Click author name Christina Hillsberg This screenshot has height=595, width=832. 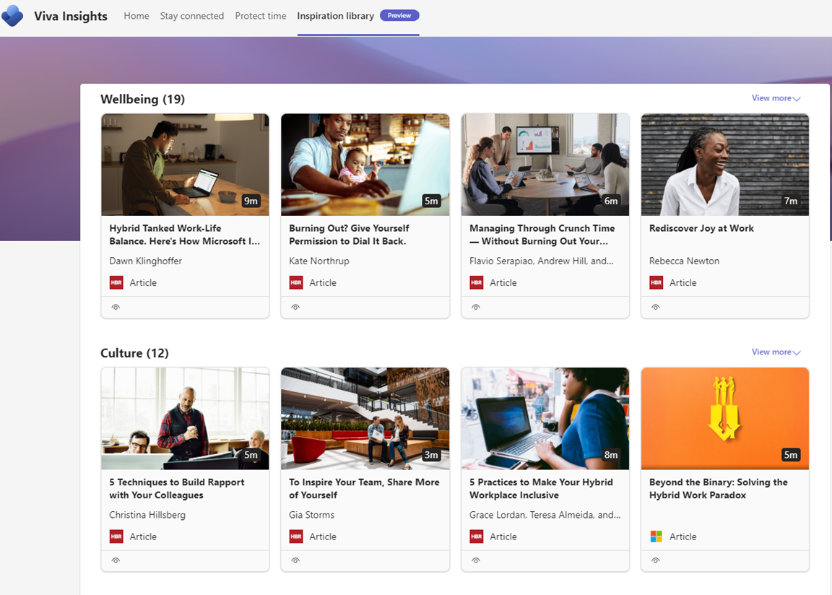point(147,515)
